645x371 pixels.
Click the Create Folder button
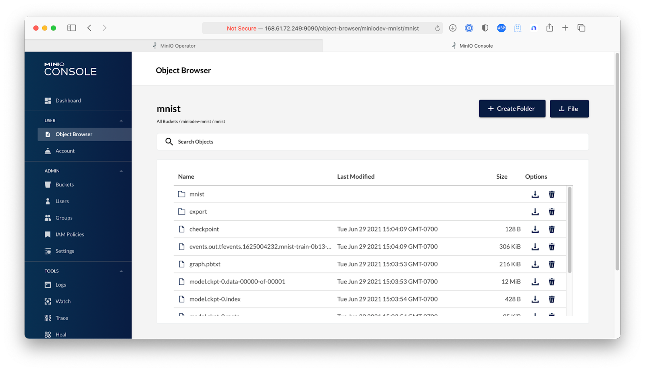tap(512, 109)
